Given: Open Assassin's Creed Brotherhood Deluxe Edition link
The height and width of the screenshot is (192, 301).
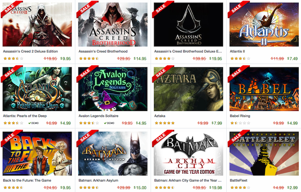Looking at the screenshot, I should pyautogui.click(x=188, y=51).
